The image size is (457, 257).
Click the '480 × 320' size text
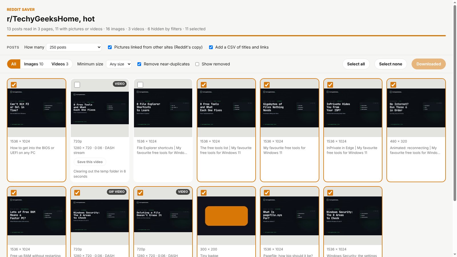[398, 141]
